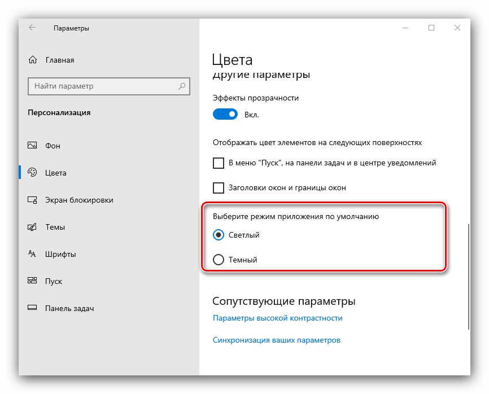Check the Пуск, панель задач и центр уведомлений box
The image size is (489, 394).
[x=219, y=163]
